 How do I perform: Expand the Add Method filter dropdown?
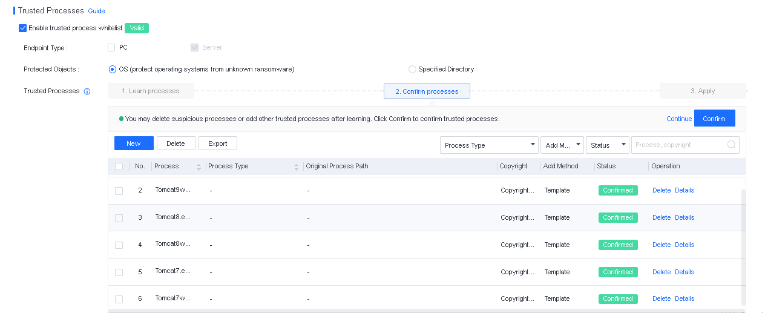562,145
